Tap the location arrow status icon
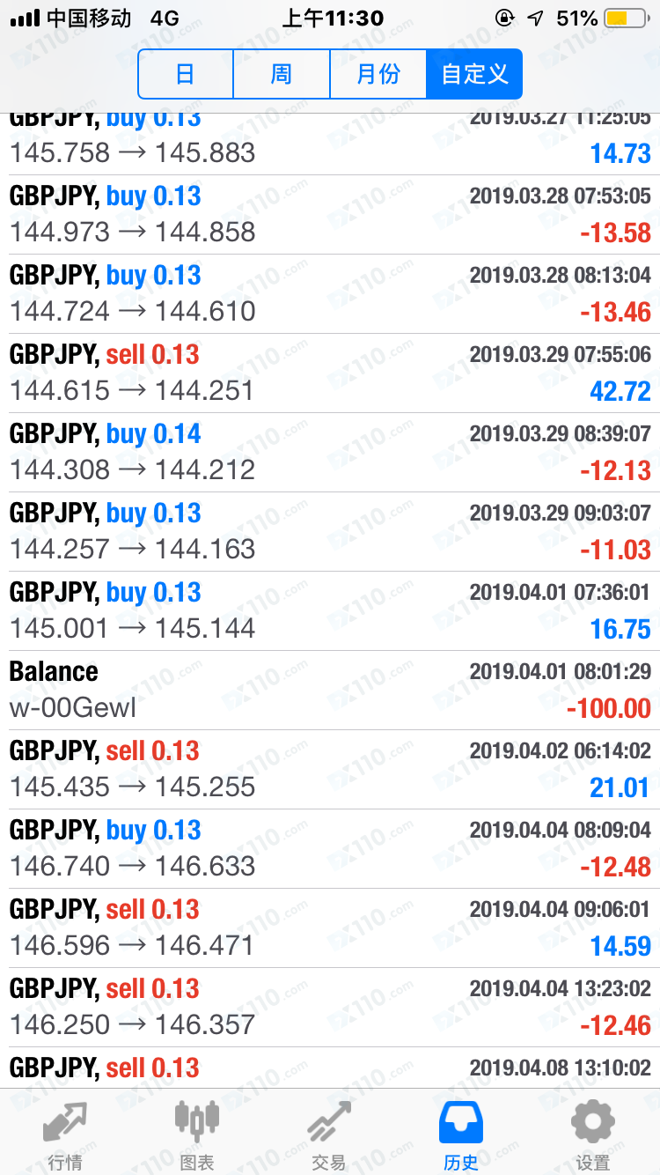 coord(535,18)
